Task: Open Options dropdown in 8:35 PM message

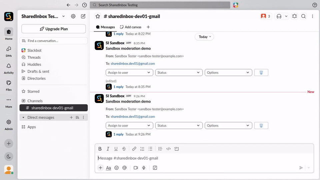Action: pos(228,72)
